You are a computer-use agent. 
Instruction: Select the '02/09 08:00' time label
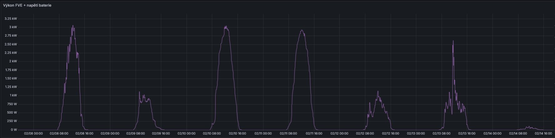[x=135, y=133]
